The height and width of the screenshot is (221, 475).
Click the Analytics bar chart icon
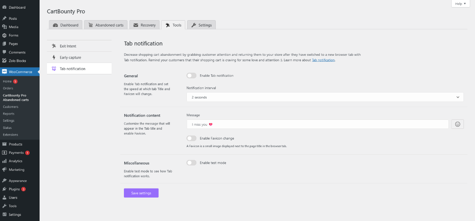4,161
